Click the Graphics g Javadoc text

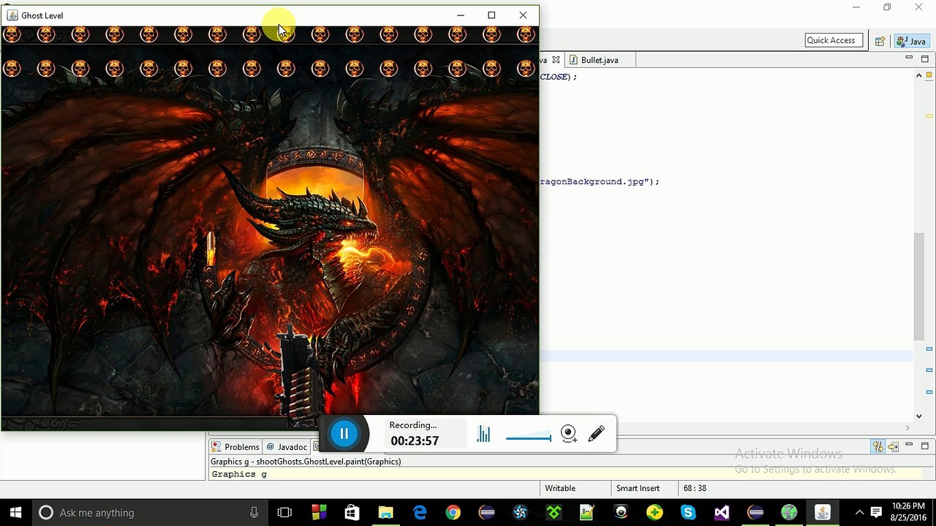click(239, 474)
